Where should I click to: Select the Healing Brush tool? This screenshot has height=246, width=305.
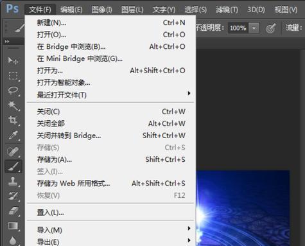coord(13,152)
